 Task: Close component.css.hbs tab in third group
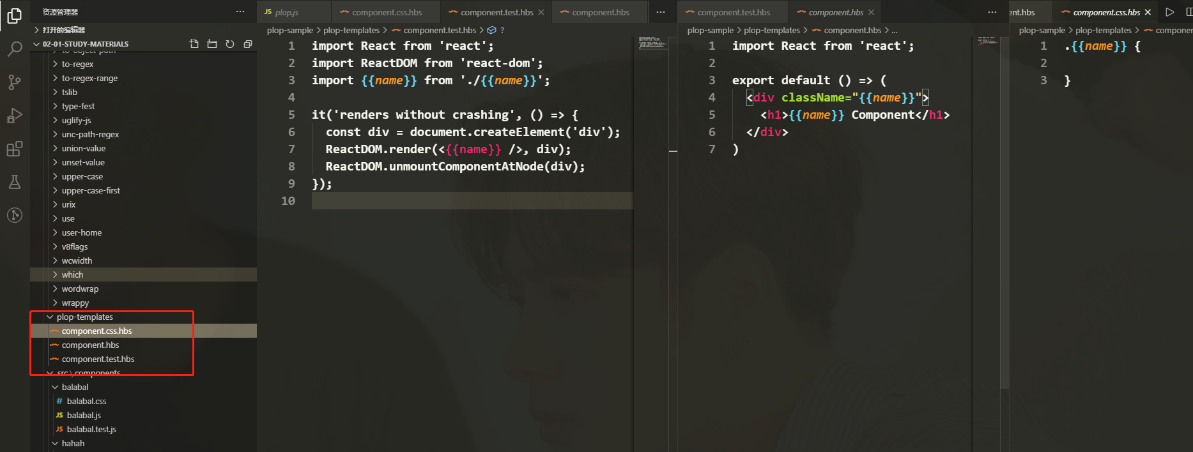pos(1148,12)
